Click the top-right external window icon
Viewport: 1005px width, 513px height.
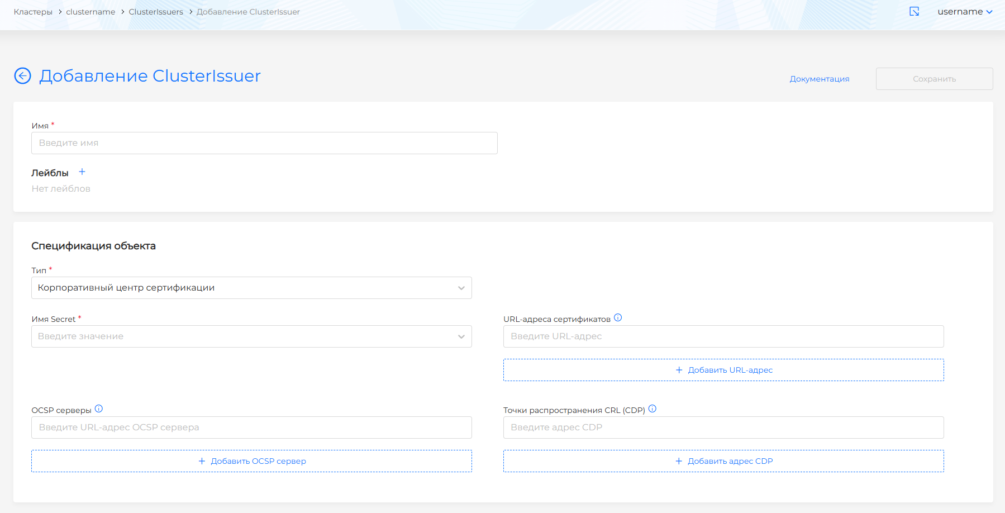click(x=914, y=12)
